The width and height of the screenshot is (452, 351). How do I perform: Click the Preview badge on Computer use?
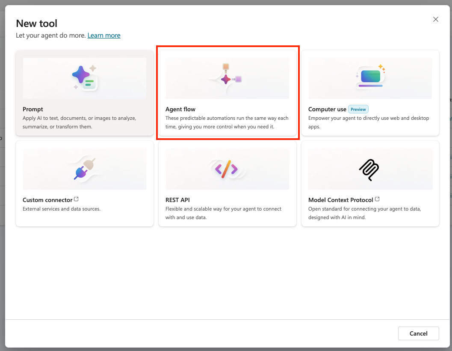point(358,109)
